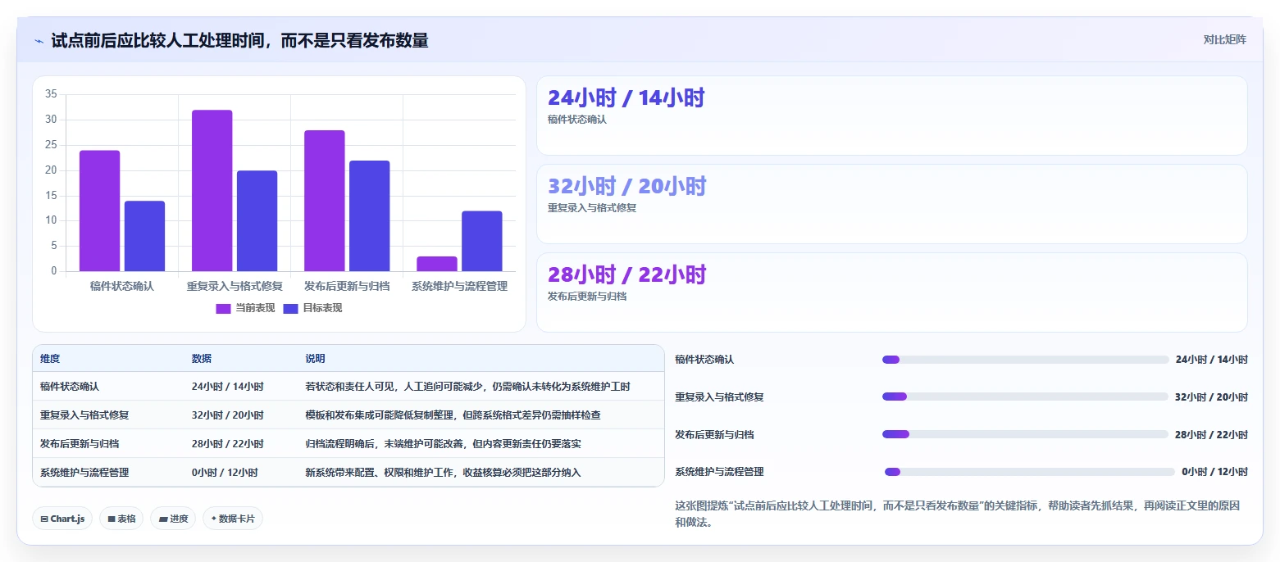Click the 数据 table column header
1280x562 pixels.
coord(202,359)
